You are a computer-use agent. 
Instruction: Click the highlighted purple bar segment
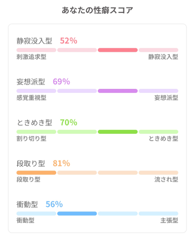[117, 91]
